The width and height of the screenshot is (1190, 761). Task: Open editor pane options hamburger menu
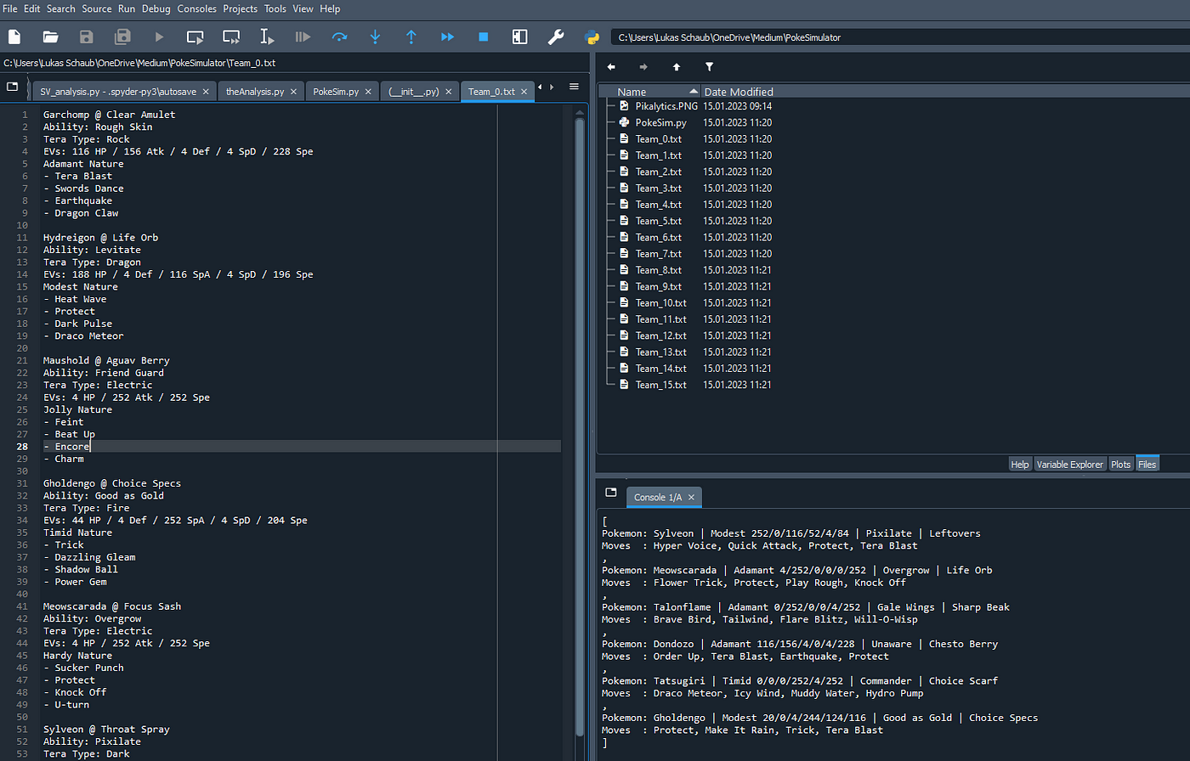point(574,87)
